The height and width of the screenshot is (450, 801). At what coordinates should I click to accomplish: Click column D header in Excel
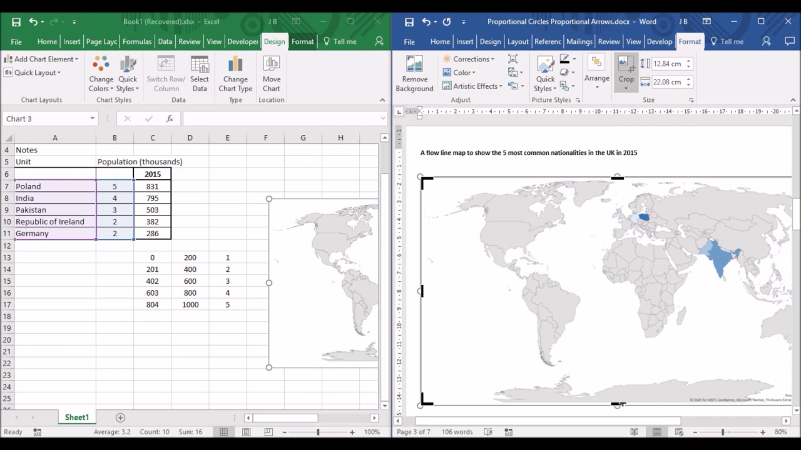190,137
